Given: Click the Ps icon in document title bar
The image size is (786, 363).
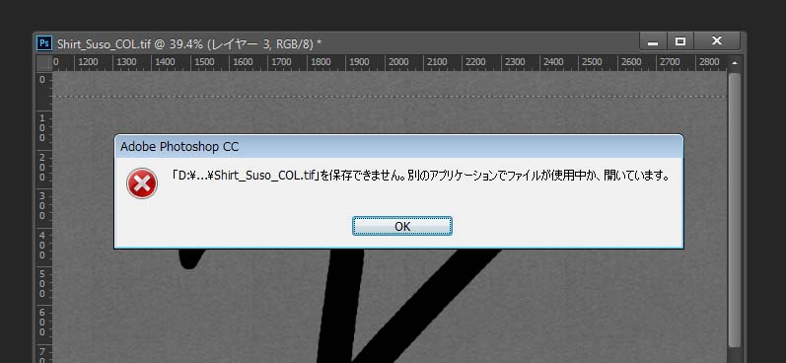Looking at the screenshot, I should [x=44, y=43].
